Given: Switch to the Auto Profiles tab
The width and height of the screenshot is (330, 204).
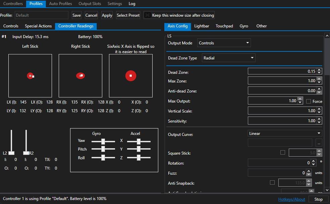Looking at the screenshot, I should (60, 4).
